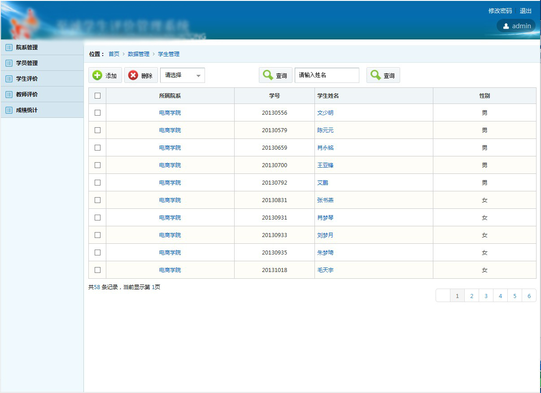Click the 修改密码 link
Image resolution: width=541 pixels, height=393 pixels.
pos(500,11)
